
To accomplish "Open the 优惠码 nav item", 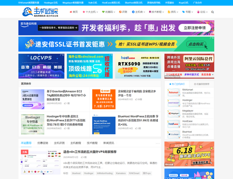I will pyautogui.click(x=108, y=12).
